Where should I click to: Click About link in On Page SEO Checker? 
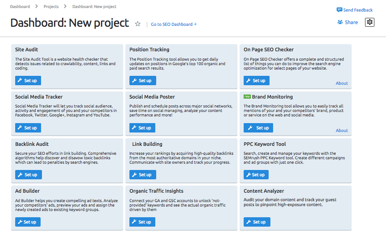[x=342, y=83]
